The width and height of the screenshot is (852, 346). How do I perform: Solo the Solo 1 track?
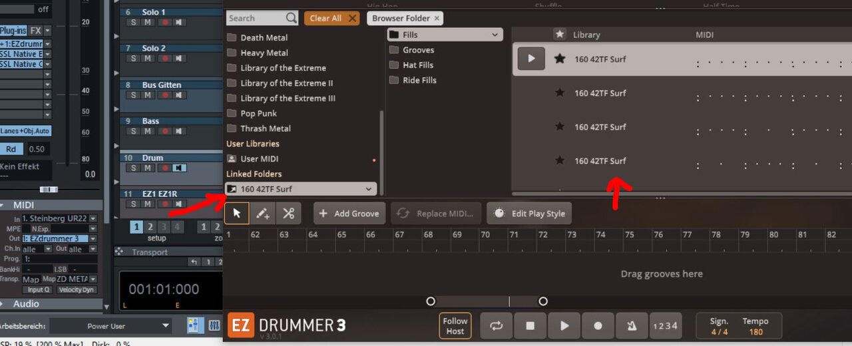click(x=133, y=22)
